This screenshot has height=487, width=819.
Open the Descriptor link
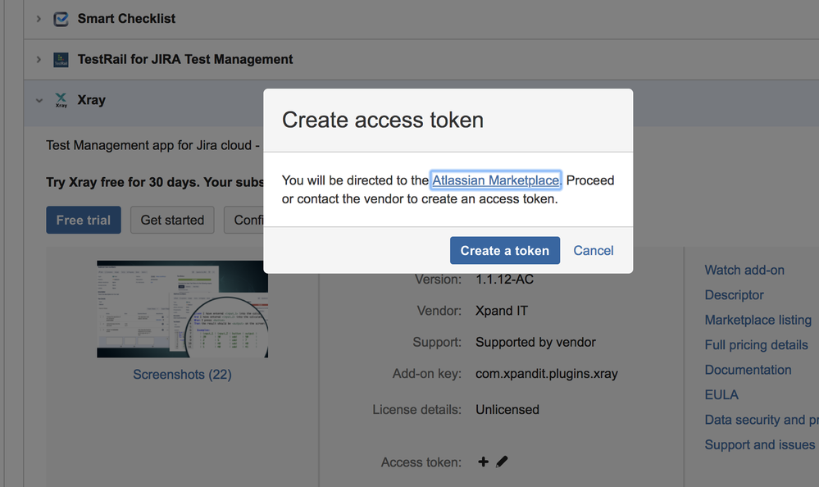[734, 295]
